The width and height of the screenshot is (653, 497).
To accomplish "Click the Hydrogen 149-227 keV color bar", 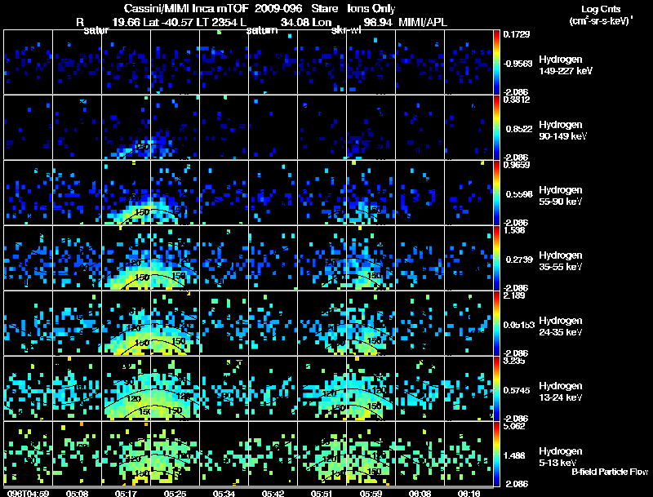I will click(x=496, y=62).
